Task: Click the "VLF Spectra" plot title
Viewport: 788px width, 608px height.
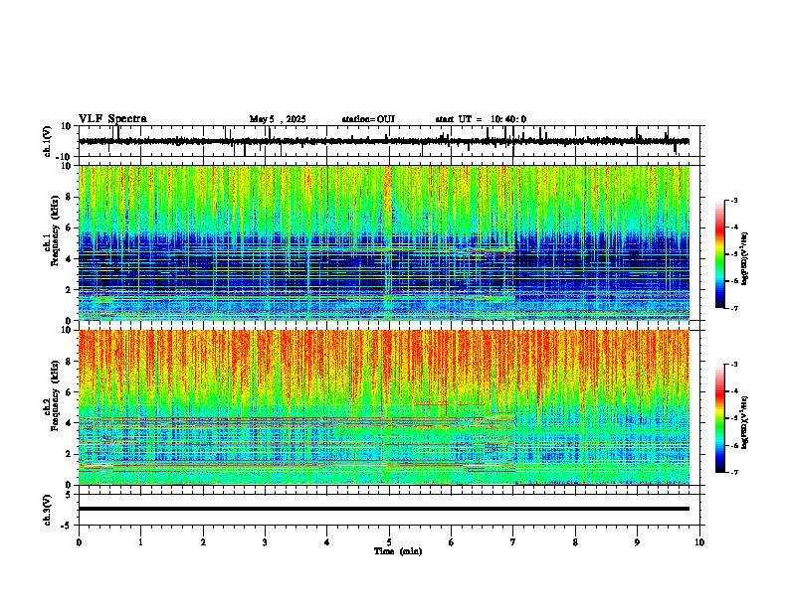Action: pyautogui.click(x=112, y=119)
